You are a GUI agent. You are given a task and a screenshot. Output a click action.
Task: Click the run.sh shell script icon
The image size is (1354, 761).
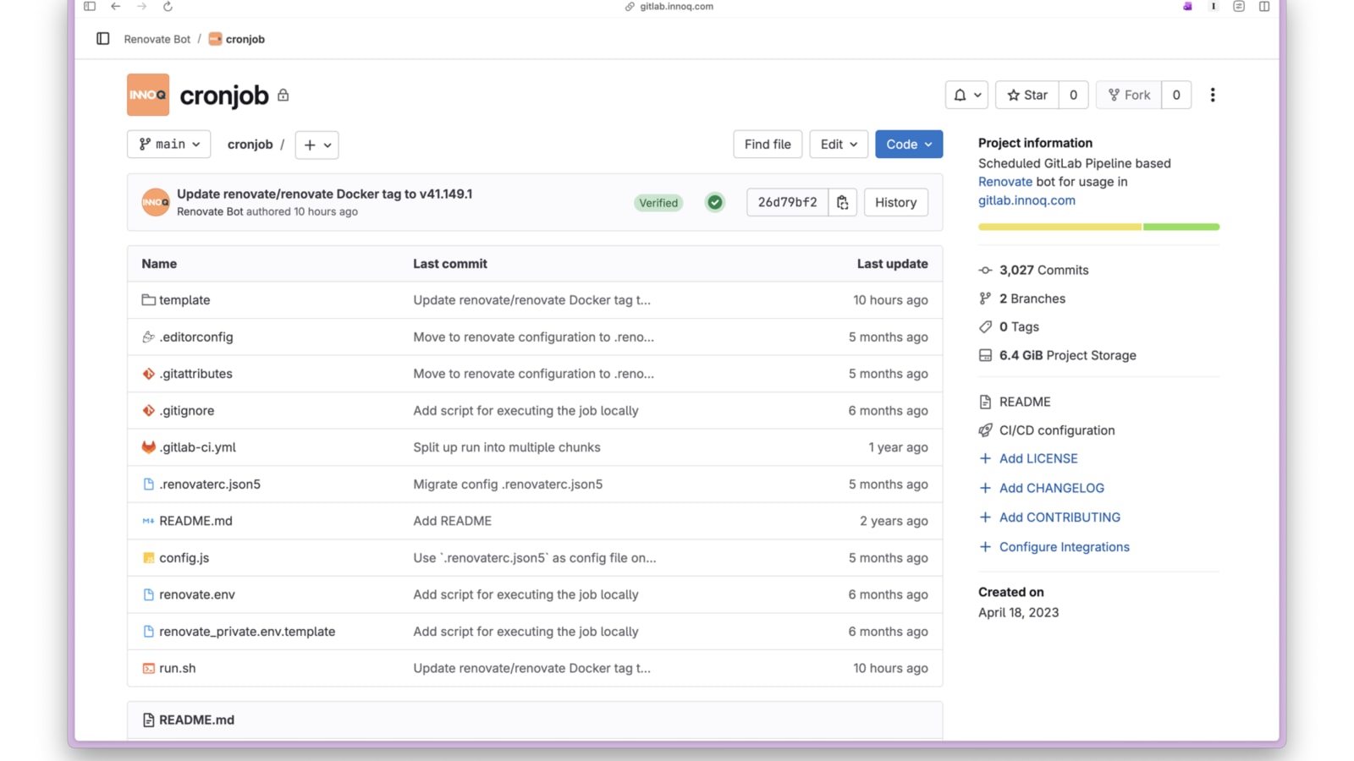coord(148,668)
